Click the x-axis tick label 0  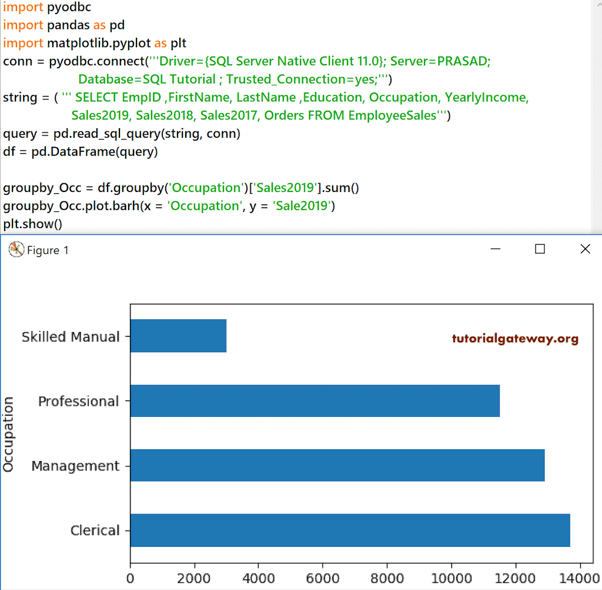[x=130, y=578]
